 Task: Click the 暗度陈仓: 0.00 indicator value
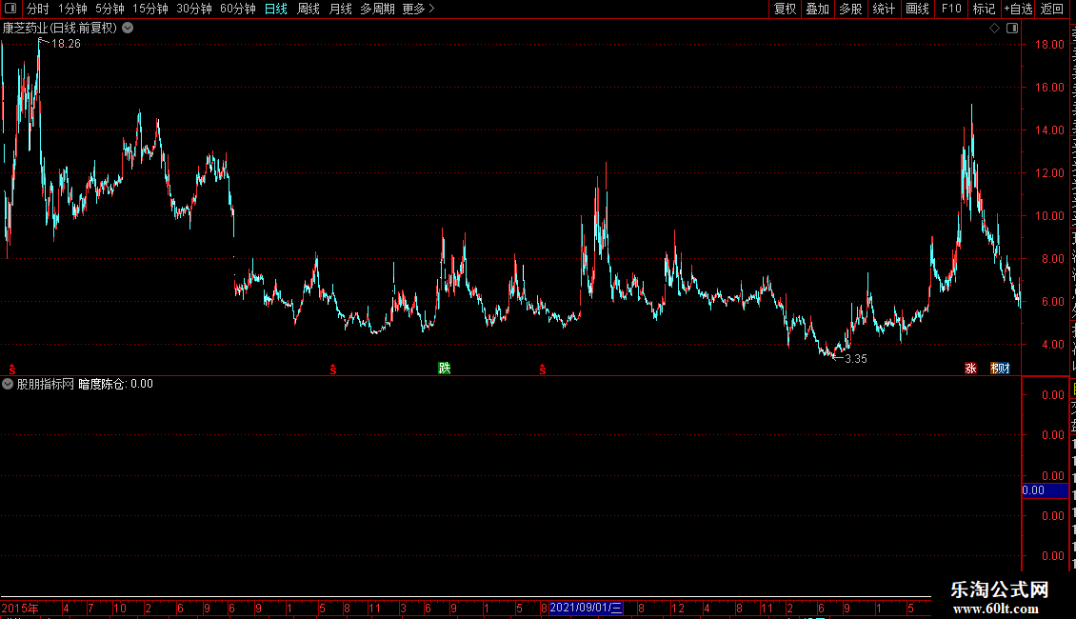[x=115, y=385]
